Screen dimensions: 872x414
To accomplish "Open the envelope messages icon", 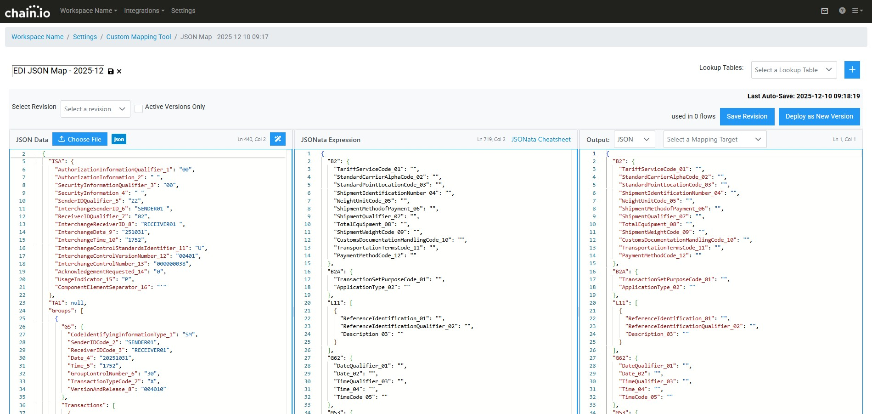I will click(825, 11).
